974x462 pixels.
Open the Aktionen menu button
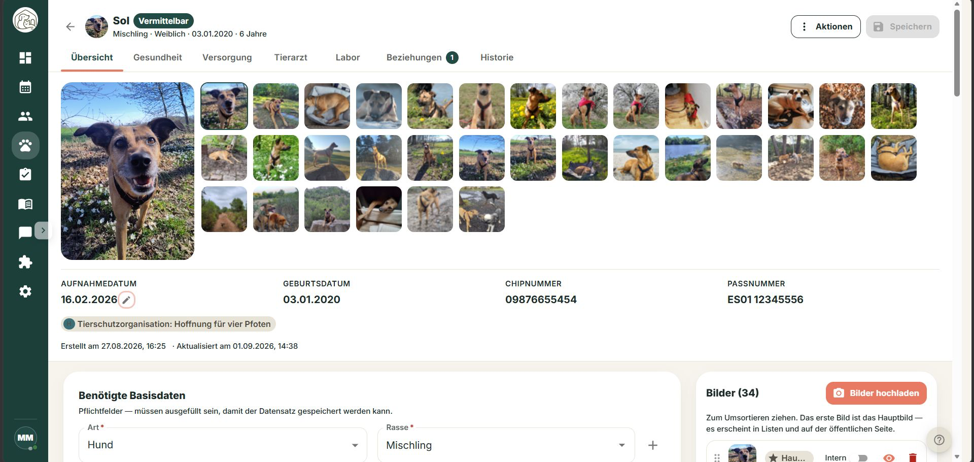pos(825,26)
